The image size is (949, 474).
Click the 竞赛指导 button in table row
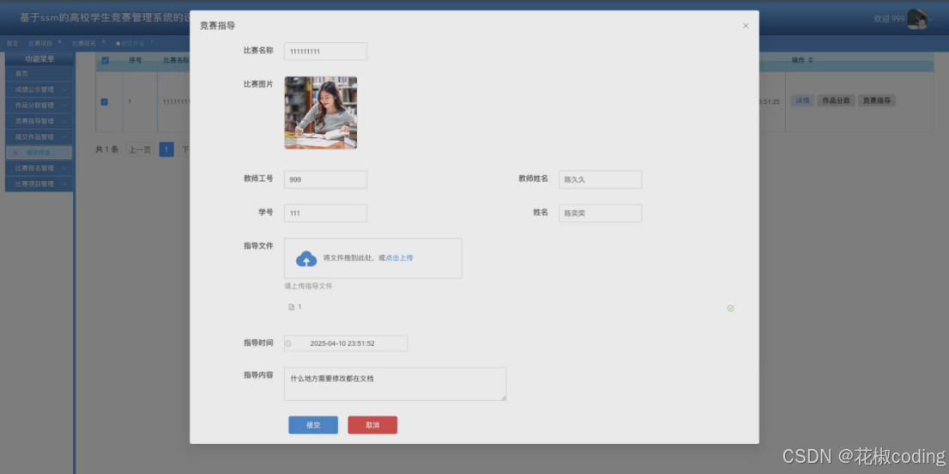point(876,100)
